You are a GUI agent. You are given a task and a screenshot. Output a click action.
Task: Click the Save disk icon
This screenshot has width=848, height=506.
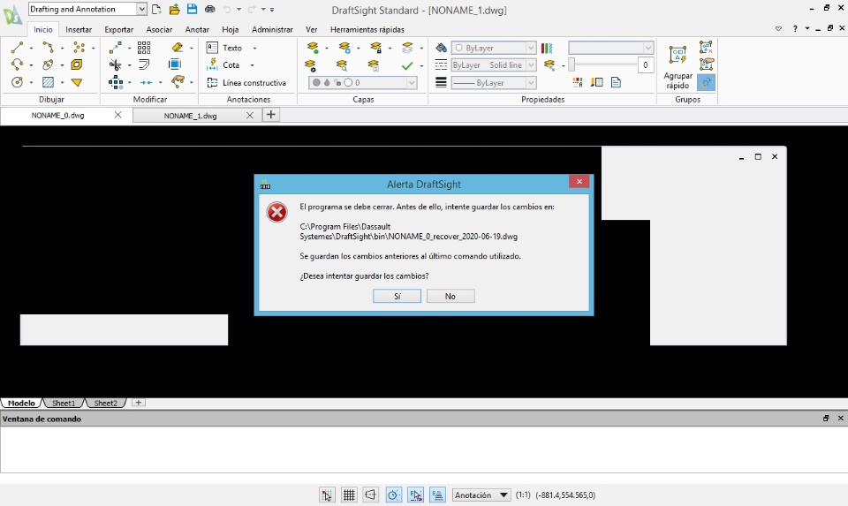192,9
